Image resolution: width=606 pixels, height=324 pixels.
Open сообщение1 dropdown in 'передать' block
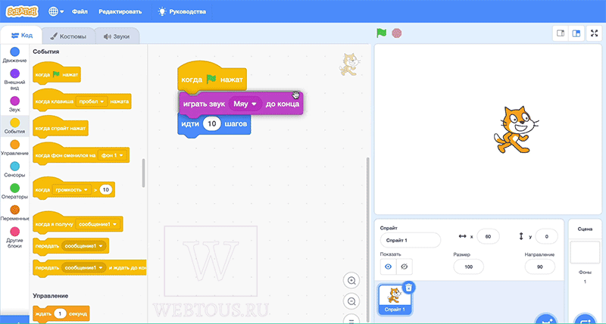[x=83, y=246]
